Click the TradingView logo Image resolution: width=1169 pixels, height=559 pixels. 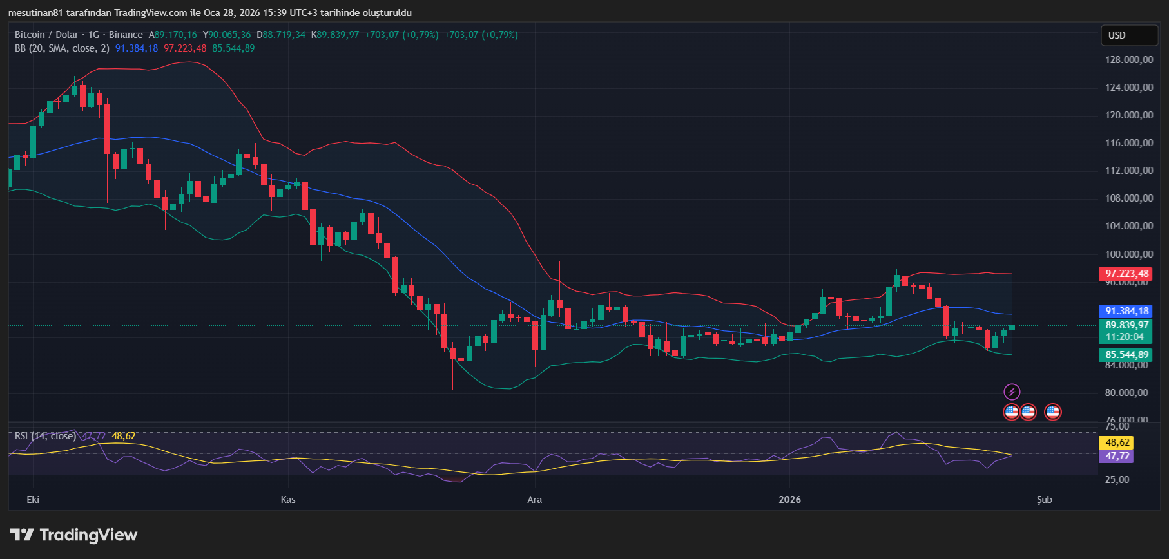[73, 535]
